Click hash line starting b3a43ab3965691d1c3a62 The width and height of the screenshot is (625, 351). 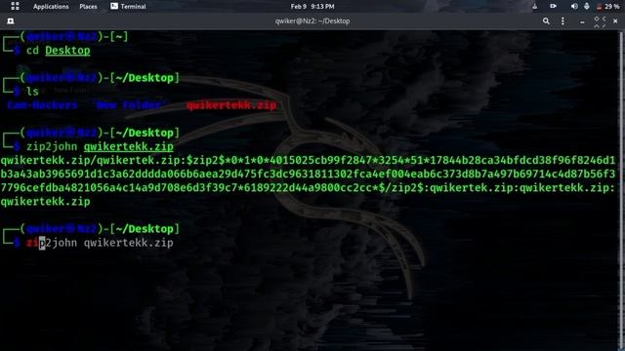(308, 174)
